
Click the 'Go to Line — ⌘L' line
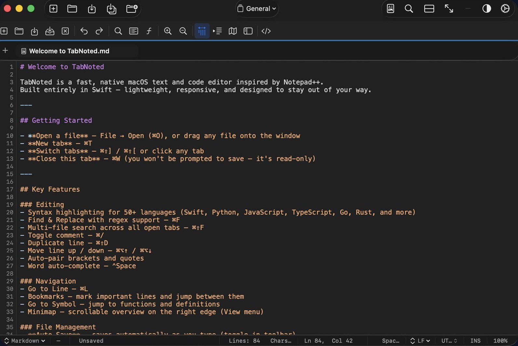click(54, 289)
